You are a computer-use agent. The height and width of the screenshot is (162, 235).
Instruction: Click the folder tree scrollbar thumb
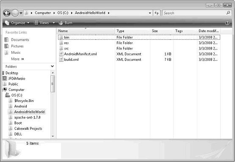pyautogui.click(x=53, y=84)
